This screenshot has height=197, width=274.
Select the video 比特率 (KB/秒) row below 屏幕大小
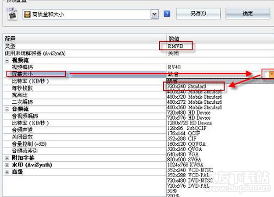[x=85, y=81]
